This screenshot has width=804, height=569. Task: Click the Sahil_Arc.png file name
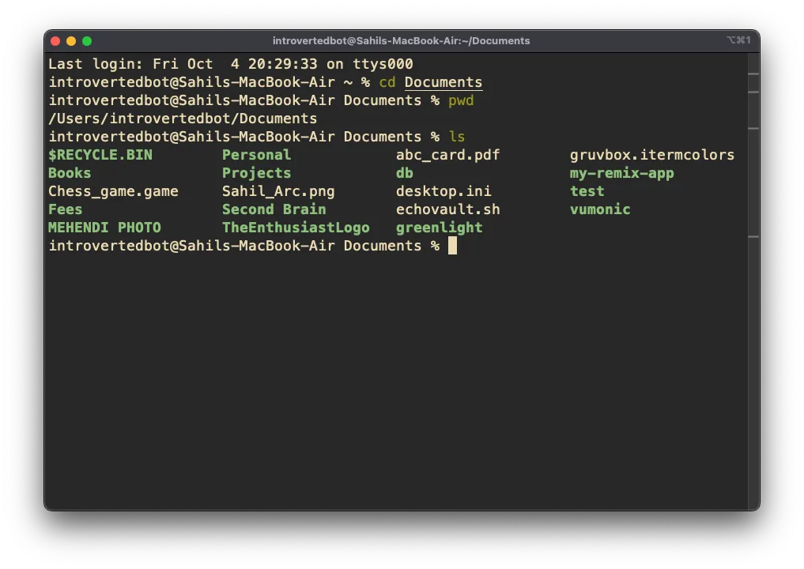(x=278, y=191)
